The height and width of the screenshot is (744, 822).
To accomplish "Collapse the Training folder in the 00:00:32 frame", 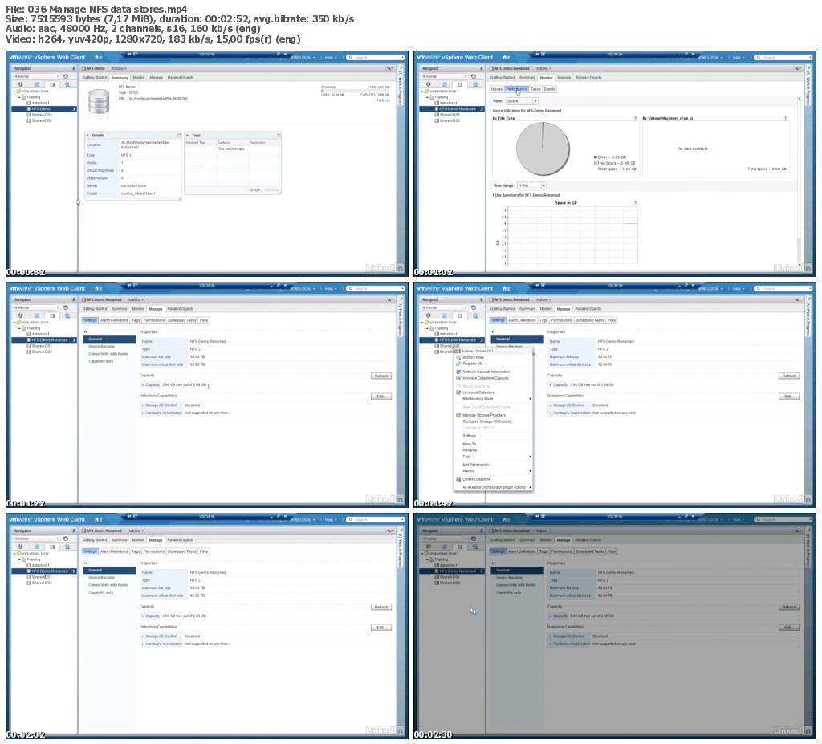I will (19, 97).
